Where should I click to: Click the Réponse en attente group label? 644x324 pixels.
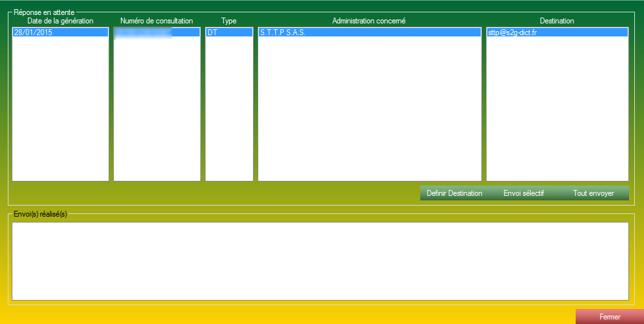44,12
